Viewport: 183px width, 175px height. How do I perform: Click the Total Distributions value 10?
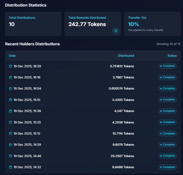click(12, 24)
